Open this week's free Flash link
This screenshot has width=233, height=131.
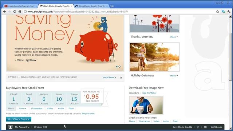(175, 121)
